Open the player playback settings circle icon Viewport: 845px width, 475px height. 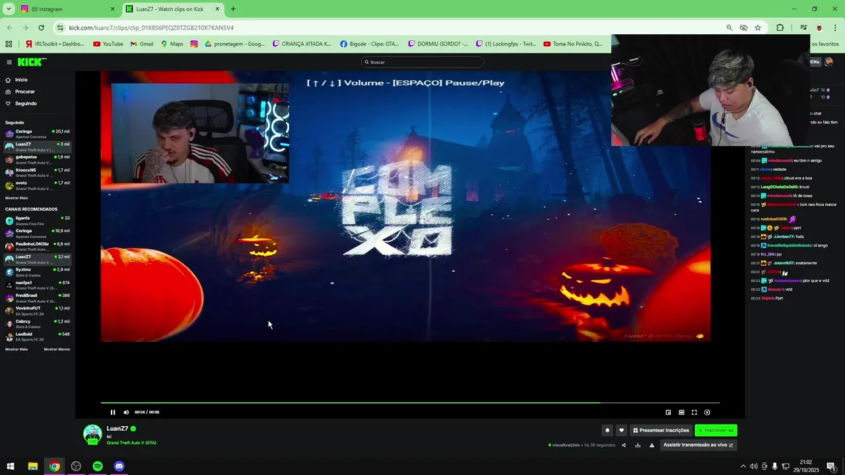point(707,412)
